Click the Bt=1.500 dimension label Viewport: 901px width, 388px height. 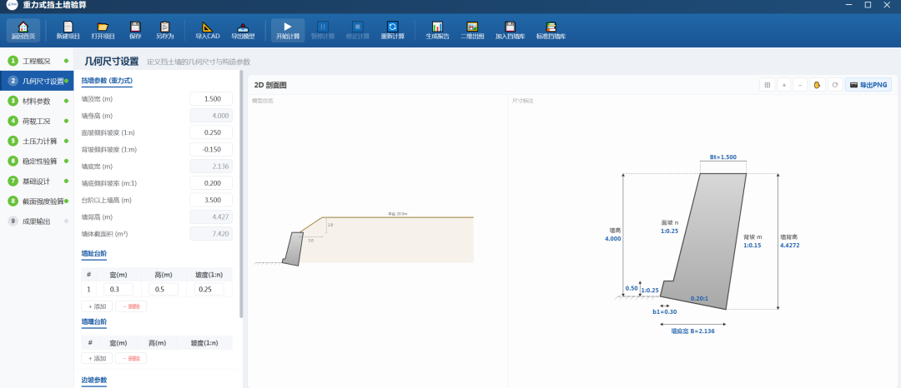pyautogui.click(x=722, y=157)
